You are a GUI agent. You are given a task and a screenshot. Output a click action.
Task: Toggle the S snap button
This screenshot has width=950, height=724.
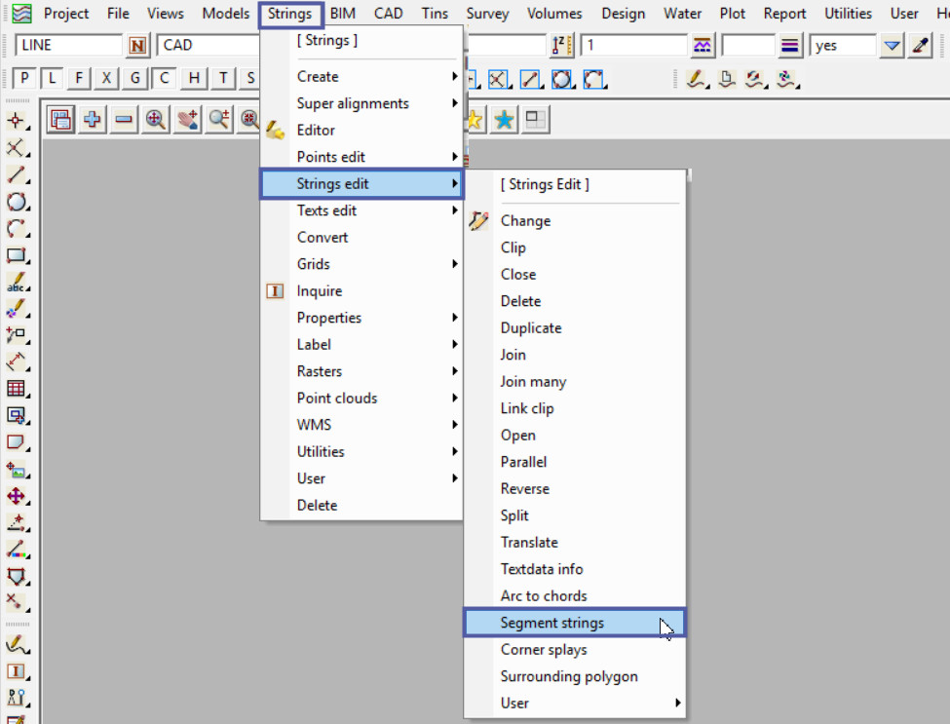click(x=250, y=78)
